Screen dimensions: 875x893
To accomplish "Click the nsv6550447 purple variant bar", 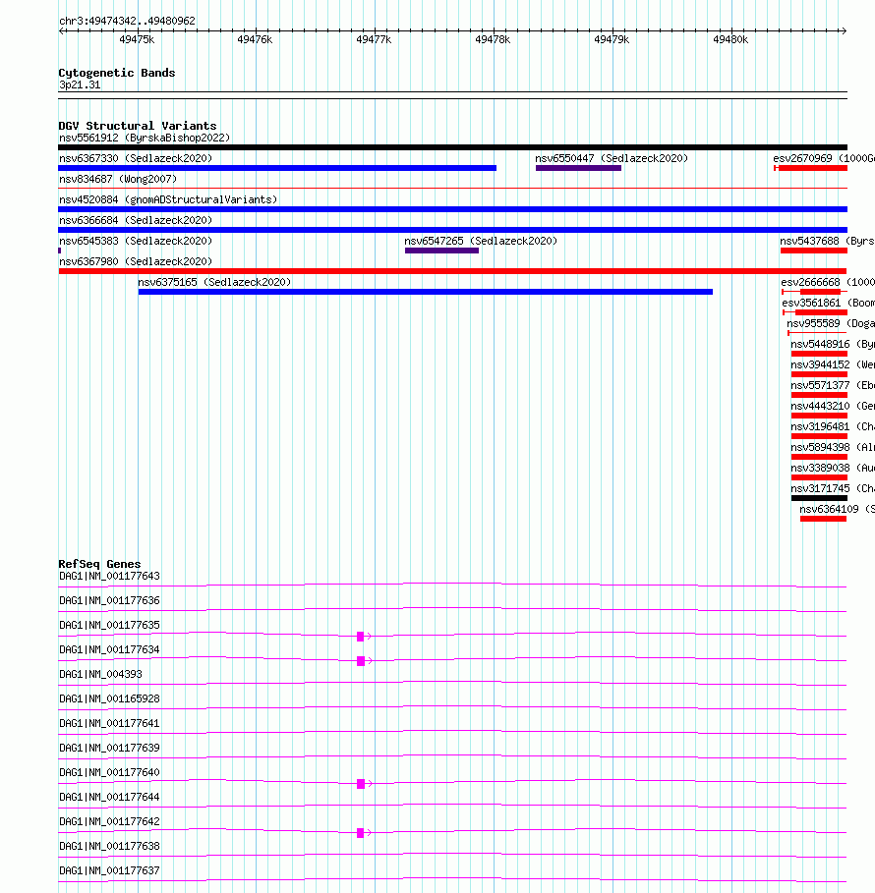I will 578,168.
